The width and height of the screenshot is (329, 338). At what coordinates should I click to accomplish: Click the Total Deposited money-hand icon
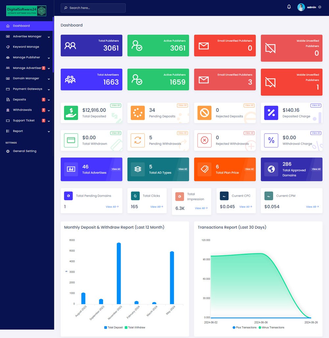pos(71,113)
